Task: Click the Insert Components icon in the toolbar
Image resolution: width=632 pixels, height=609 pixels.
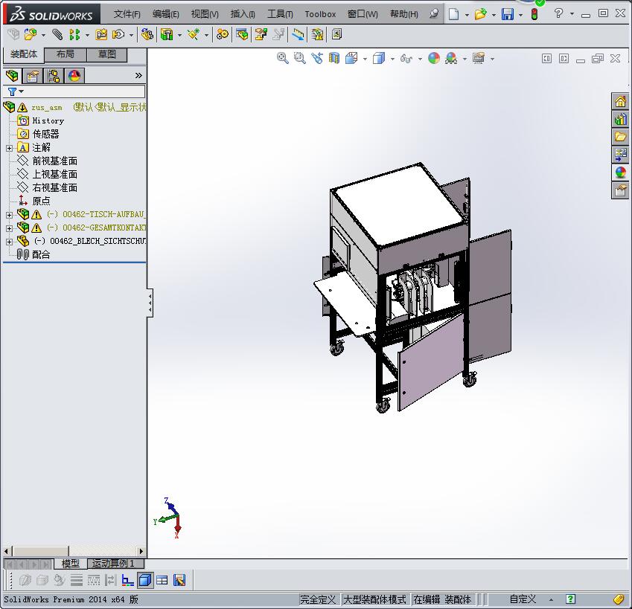Action: click(31, 35)
